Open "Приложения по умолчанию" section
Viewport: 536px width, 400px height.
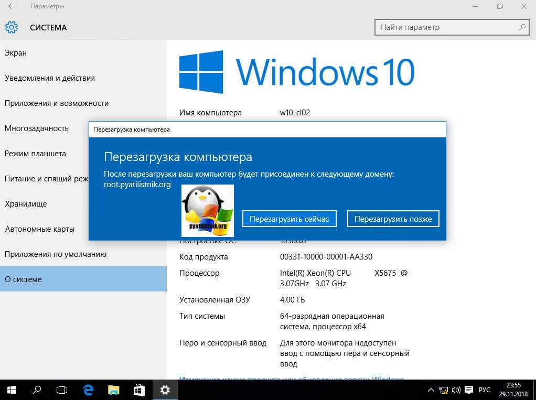pyautogui.click(x=56, y=254)
